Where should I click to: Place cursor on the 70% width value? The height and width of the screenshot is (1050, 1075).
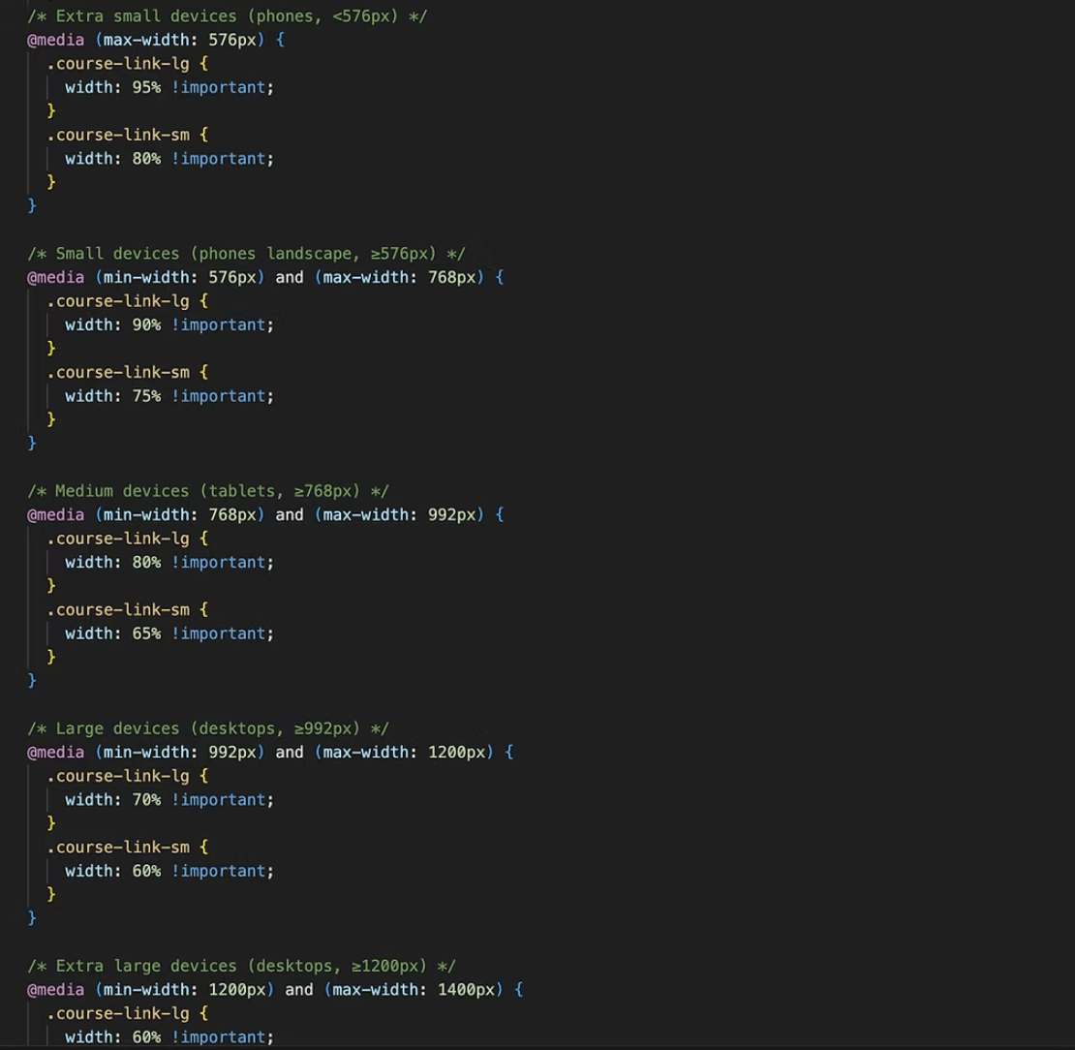(x=146, y=800)
